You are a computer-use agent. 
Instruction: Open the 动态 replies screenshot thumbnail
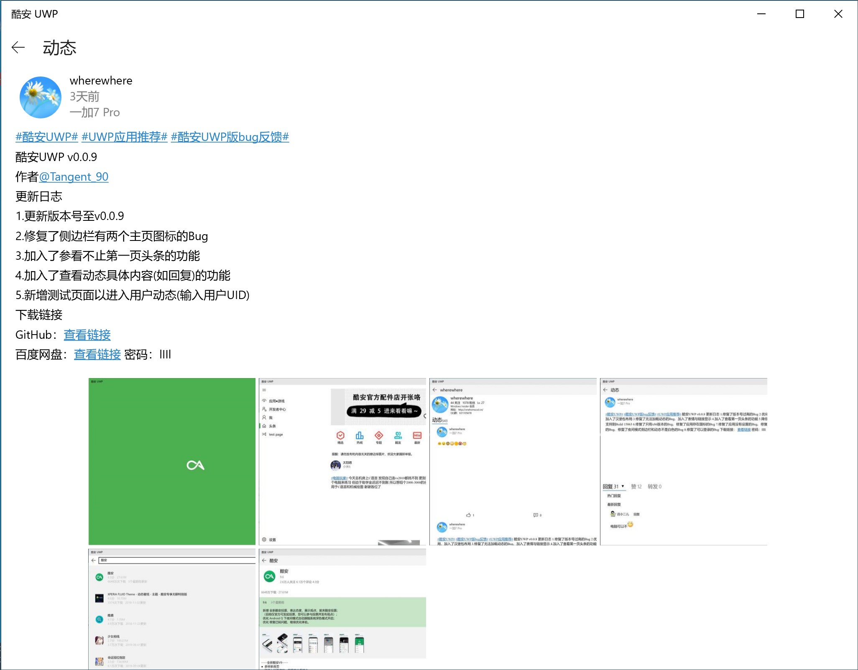point(684,461)
